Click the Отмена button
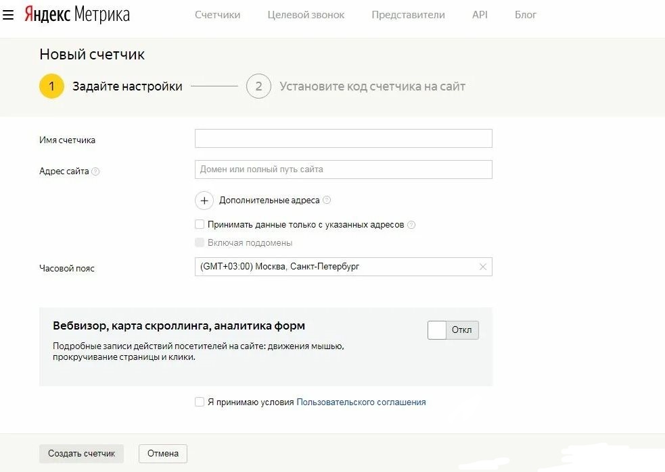This screenshot has height=472, width=665. (162, 454)
